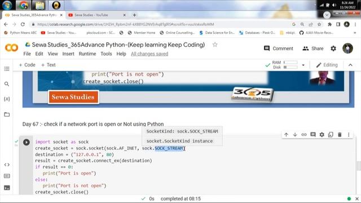Viewport: 361px width, 203px height.
Task: Open Python Means ABC bookmark
Action: [x=20, y=33]
